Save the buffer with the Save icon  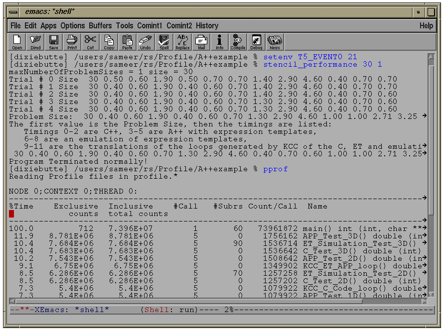pyautogui.click(x=54, y=42)
